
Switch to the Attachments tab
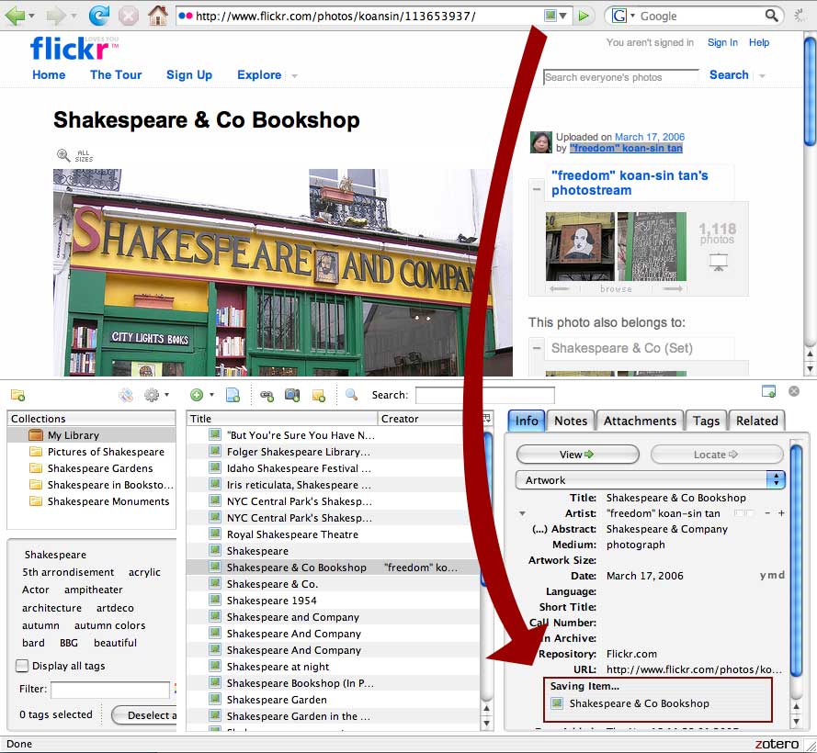pos(640,421)
